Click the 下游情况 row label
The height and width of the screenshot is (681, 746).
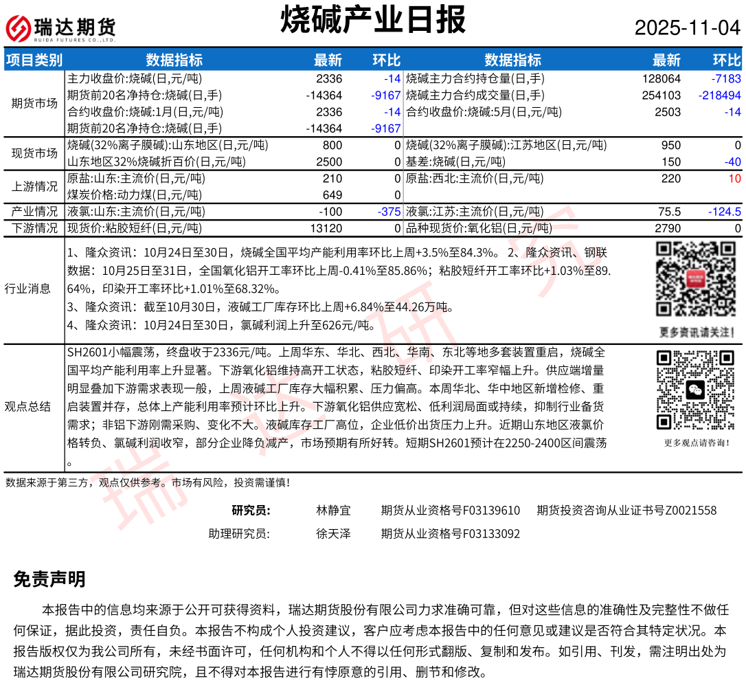pos(34,228)
